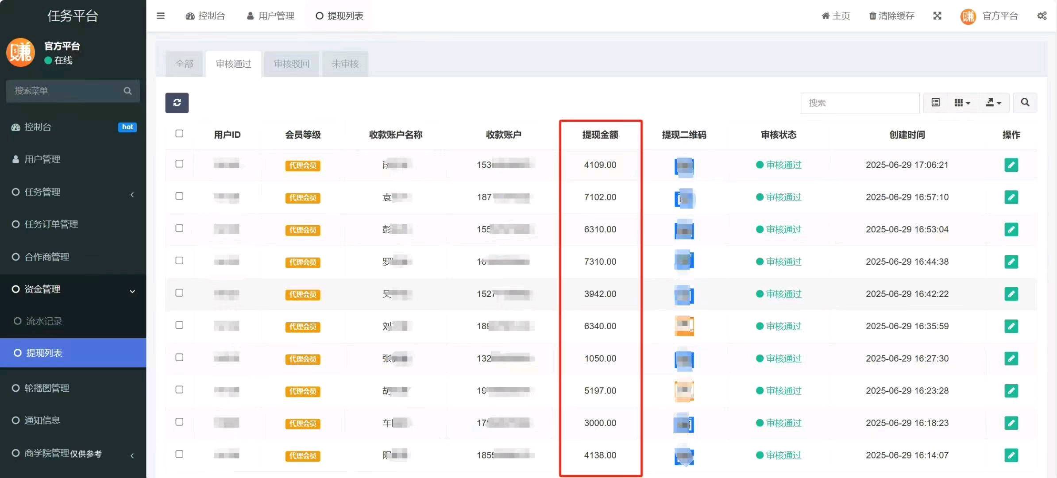Select checkbox for 7102.00 row
This screenshot has width=1057, height=478.
[x=179, y=196]
